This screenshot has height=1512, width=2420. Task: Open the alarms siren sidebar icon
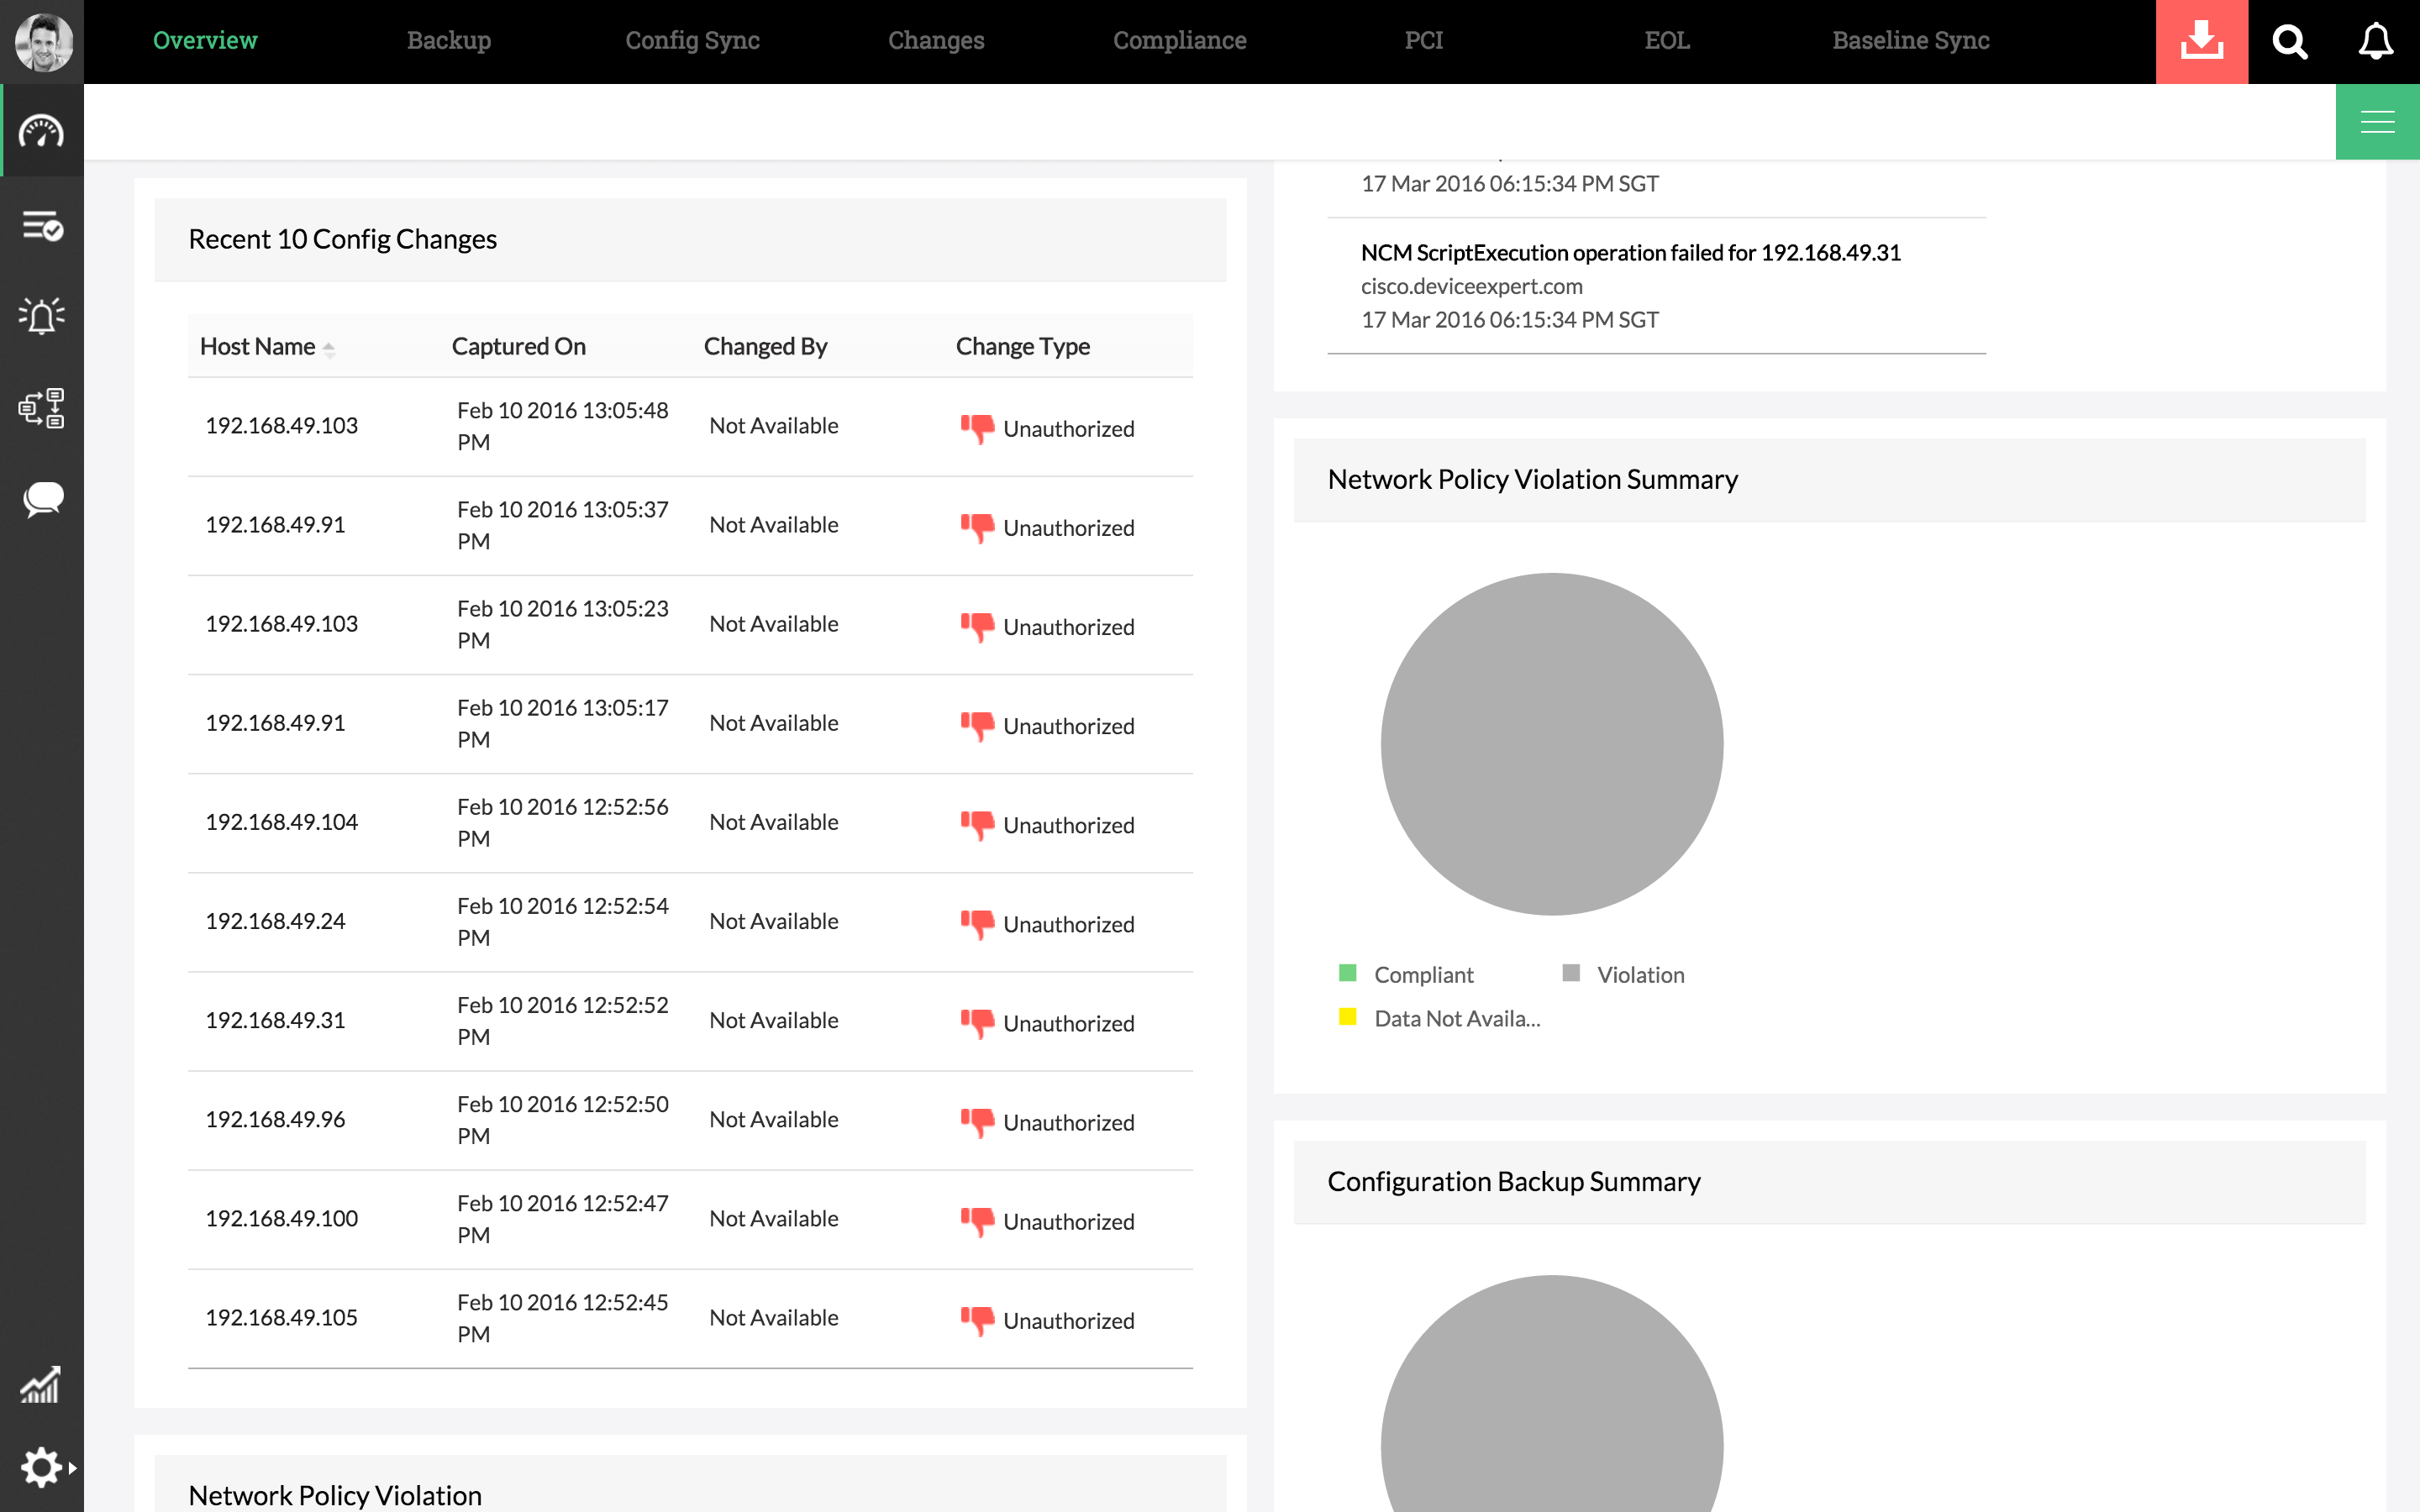(41, 316)
